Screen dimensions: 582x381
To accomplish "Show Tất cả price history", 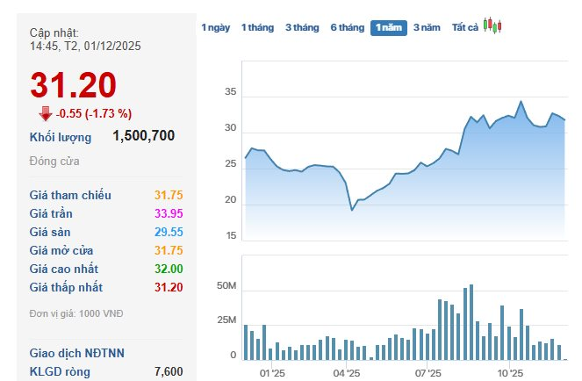I will 464,27.
